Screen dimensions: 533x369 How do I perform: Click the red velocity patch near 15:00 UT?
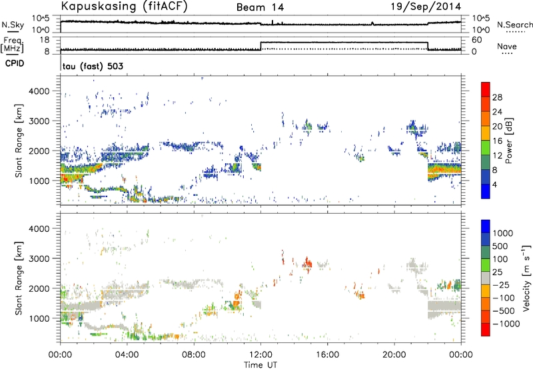308,263
